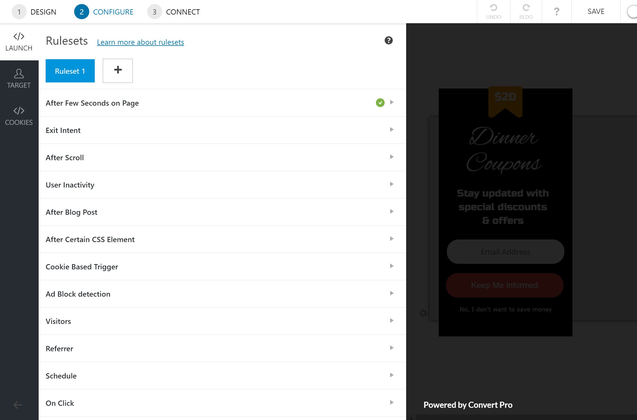Click the Undo icon
This screenshot has width=637, height=420.
[493, 11]
